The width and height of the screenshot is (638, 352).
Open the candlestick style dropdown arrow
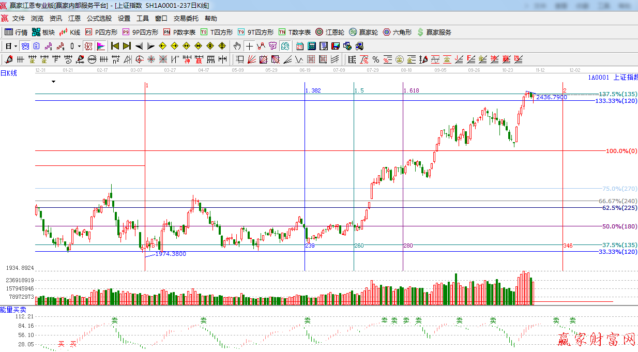[79, 46]
